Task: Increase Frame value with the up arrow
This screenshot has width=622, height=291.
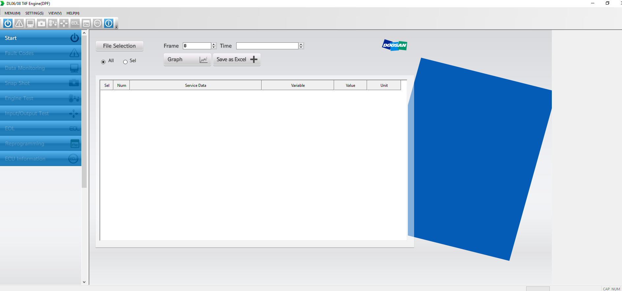Action: 214,44
